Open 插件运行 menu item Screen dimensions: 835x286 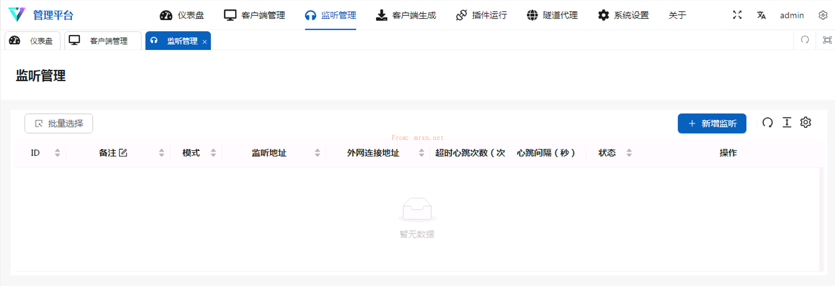pos(481,15)
